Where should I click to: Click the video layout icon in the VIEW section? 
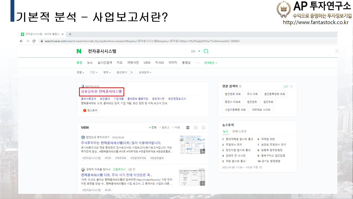point(203,127)
